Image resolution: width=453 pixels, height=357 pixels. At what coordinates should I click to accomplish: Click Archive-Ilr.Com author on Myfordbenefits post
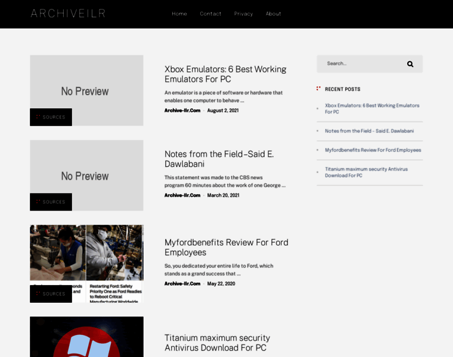[182, 284]
